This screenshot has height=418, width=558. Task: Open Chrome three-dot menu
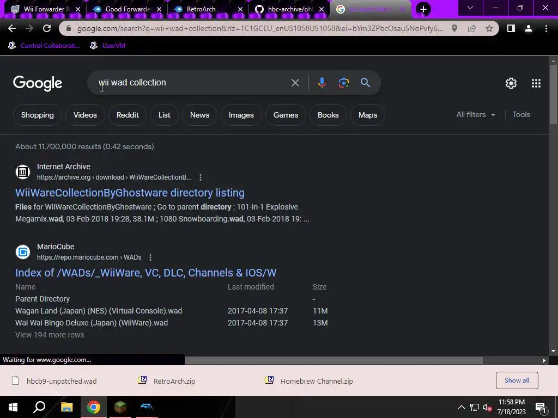click(x=546, y=28)
